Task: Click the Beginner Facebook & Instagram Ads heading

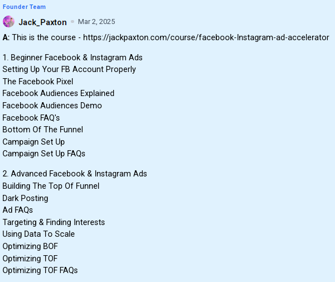Action: 72,58
